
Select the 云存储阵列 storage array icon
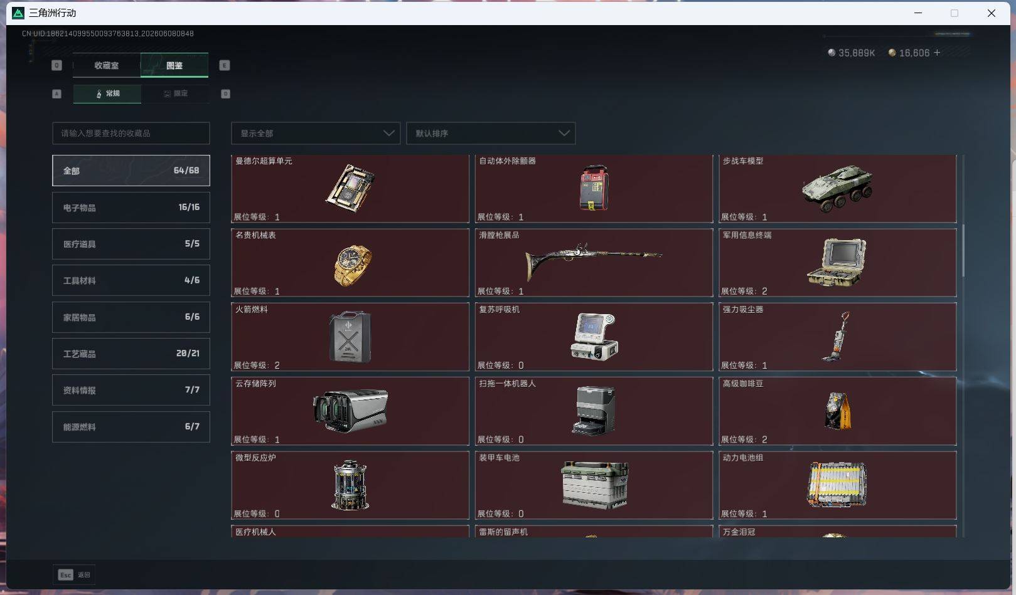pyautogui.click(x=350, y=411)
